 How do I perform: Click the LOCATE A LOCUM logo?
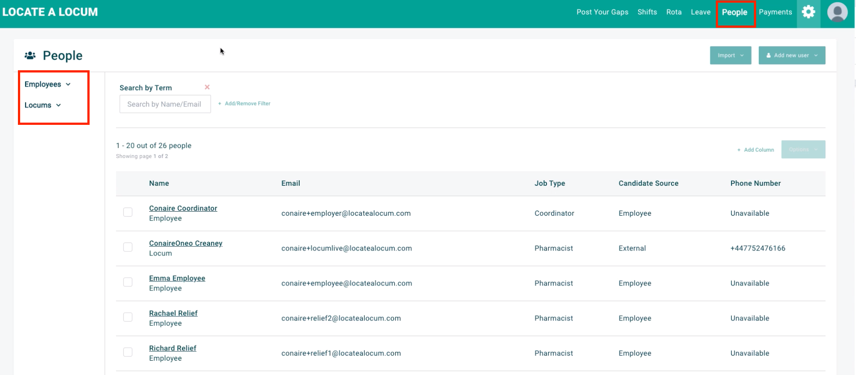coord(50,12)
